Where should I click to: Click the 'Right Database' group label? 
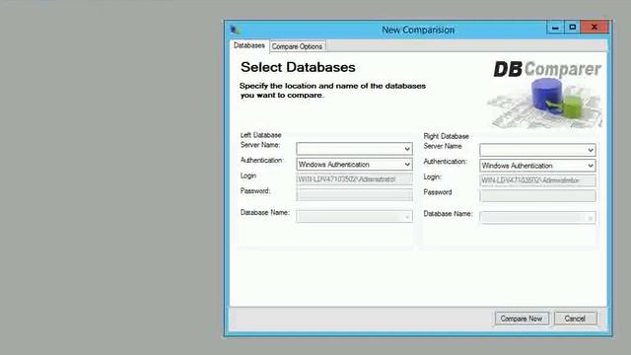click(446, 136)
